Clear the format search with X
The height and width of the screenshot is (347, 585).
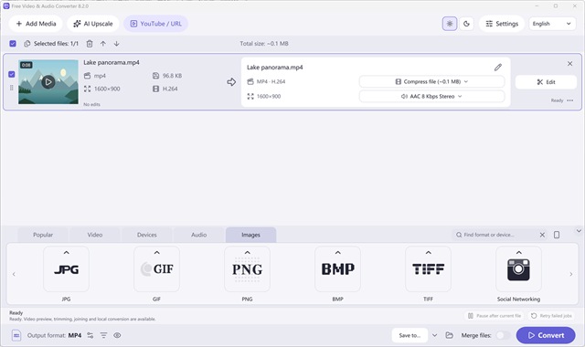click(x=542, y=235)
